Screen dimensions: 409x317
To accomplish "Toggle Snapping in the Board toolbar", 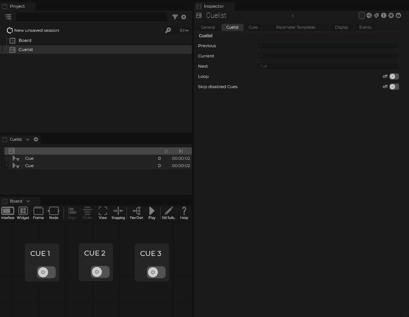I will click(118, 213).
